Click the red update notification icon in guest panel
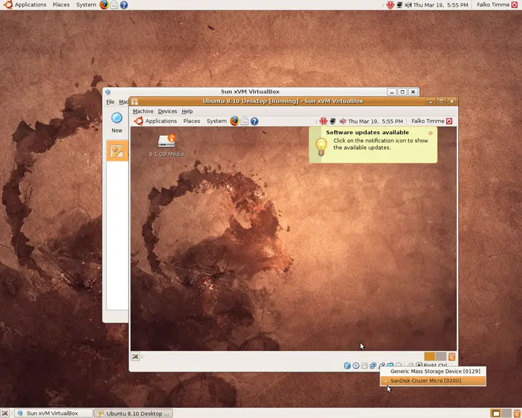The image size is (522, 418). (x=323, y=121)
